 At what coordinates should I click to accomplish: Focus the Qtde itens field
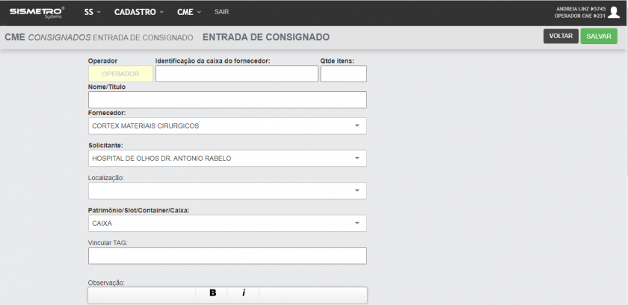coord(344,74)
